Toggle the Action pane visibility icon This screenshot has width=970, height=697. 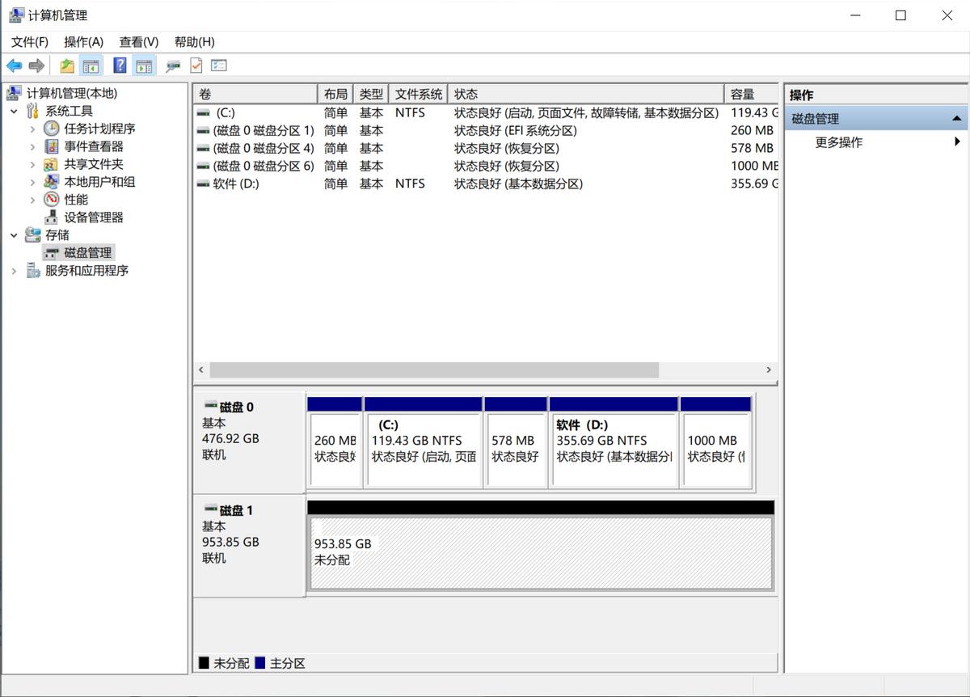[x=144, y=65]
